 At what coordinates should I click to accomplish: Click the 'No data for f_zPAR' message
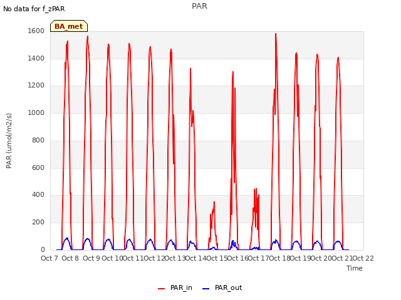[x=34, y=9]
